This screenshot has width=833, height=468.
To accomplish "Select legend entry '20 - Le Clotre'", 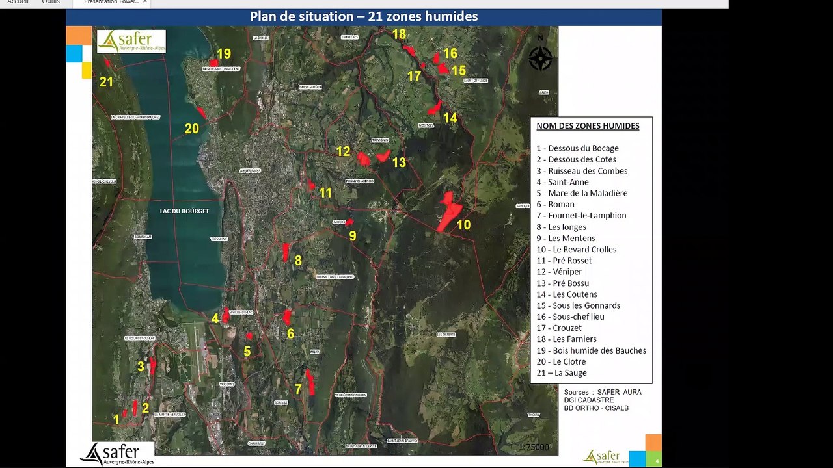I will pos(561,361).
